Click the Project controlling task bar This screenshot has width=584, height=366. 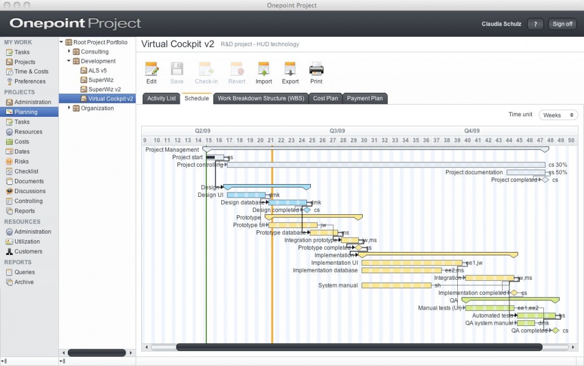click(386, 165)
